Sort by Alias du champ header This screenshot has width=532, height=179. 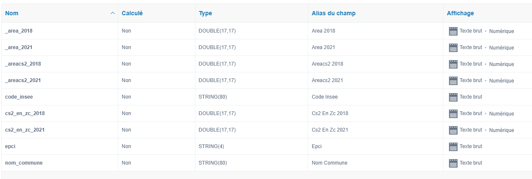point(334,13)
